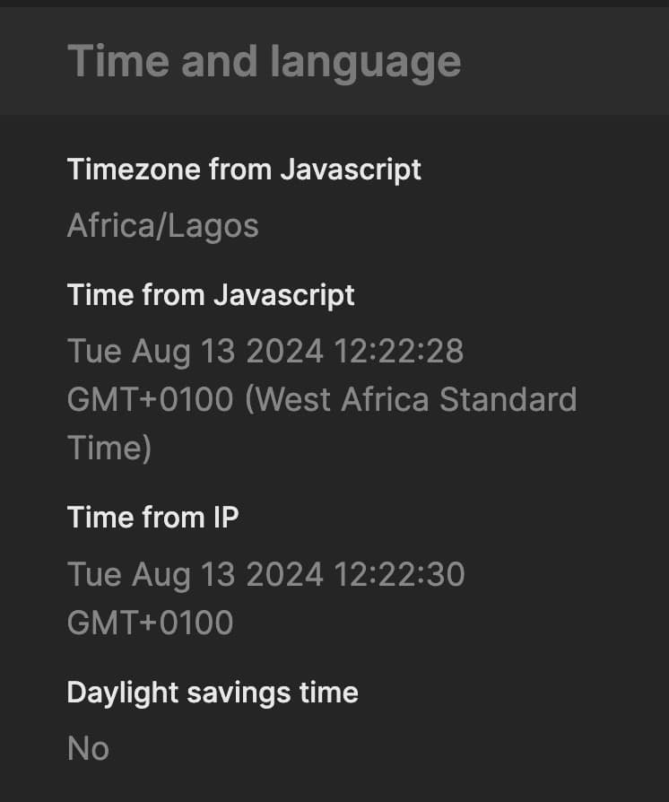Viewport: 669px width, 802px height.
Task: Click the word "Daylight" in the label
Action: [122, 693]
